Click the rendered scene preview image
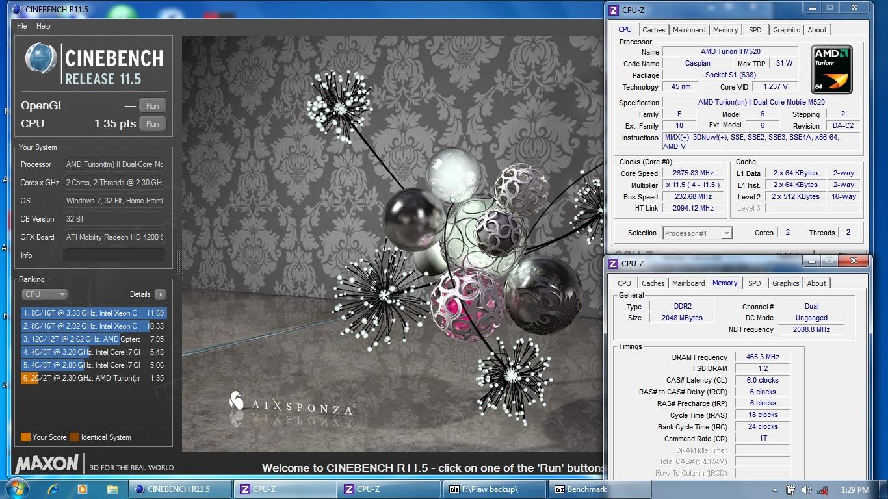The image size is (888, 499). click(393, 244)
